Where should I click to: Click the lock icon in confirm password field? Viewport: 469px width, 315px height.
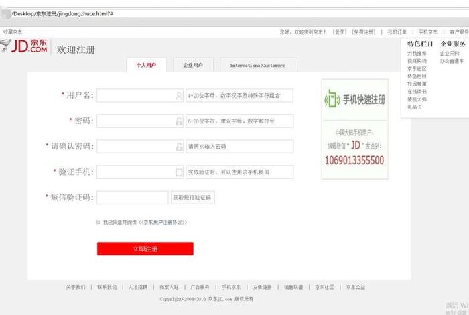pyautogui.click(x=179, y=147)
